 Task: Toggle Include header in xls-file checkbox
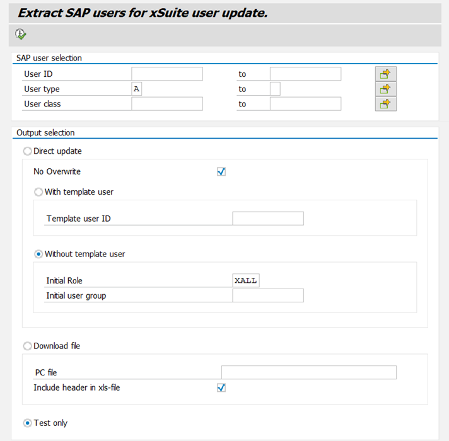pos(221,388)
